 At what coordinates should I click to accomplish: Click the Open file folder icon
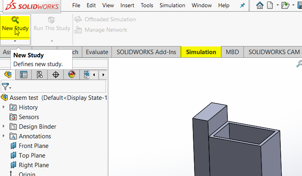click(285, 5)
